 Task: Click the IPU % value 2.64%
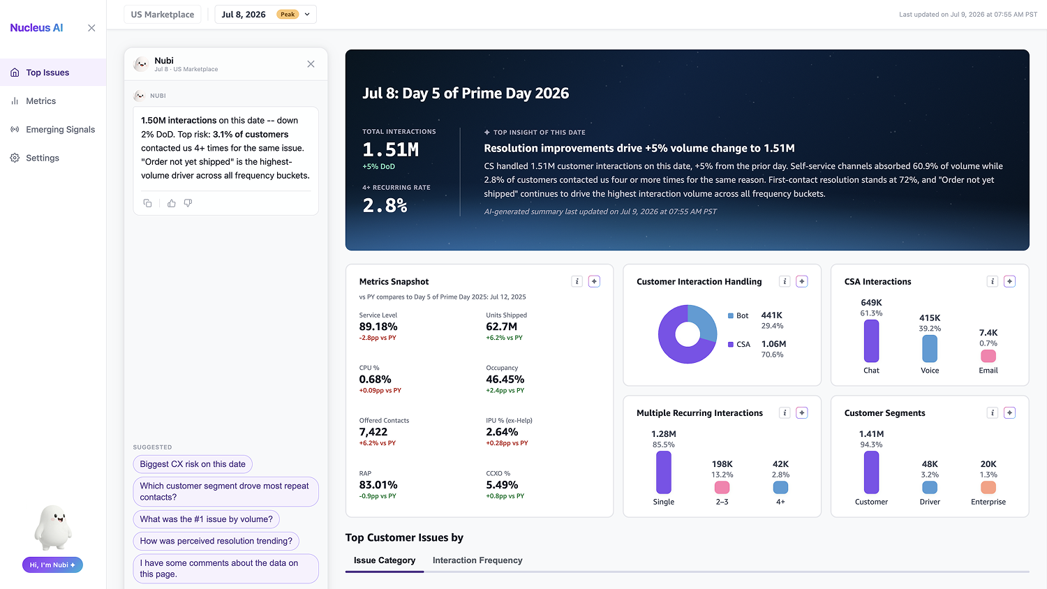(x=502, y=432)
